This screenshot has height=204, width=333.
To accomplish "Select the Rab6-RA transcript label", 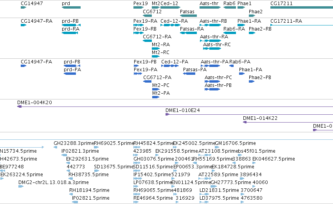I will click(234, 29).
